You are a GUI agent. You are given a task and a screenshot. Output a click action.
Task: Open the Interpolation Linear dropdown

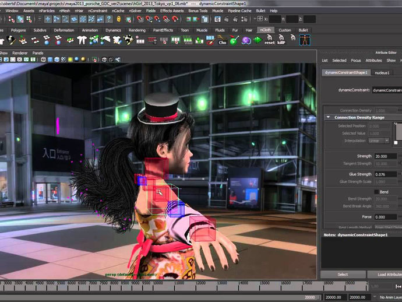[379, 141]
